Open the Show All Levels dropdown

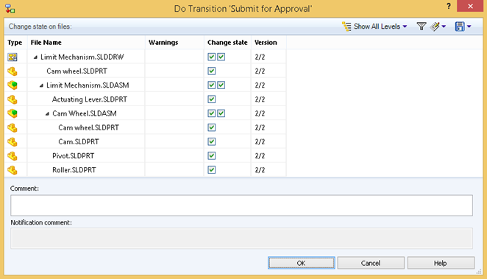[x=374, y=27]
